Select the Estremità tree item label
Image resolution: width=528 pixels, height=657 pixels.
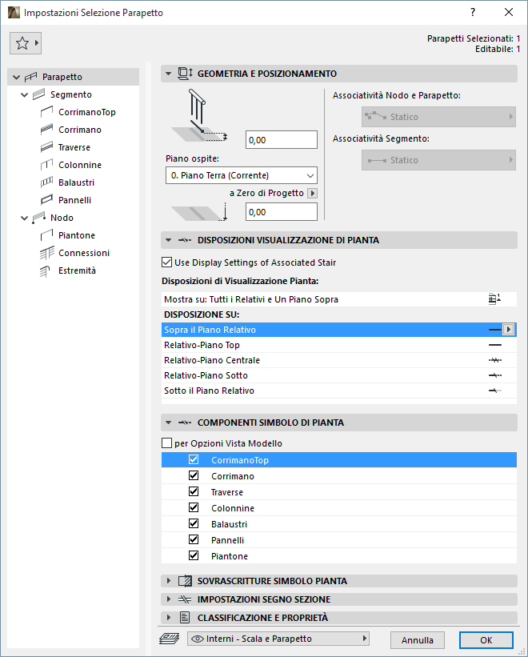[77, 270]
